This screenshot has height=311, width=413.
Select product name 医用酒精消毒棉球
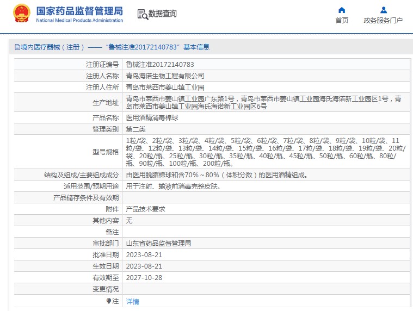pos(152,117)
